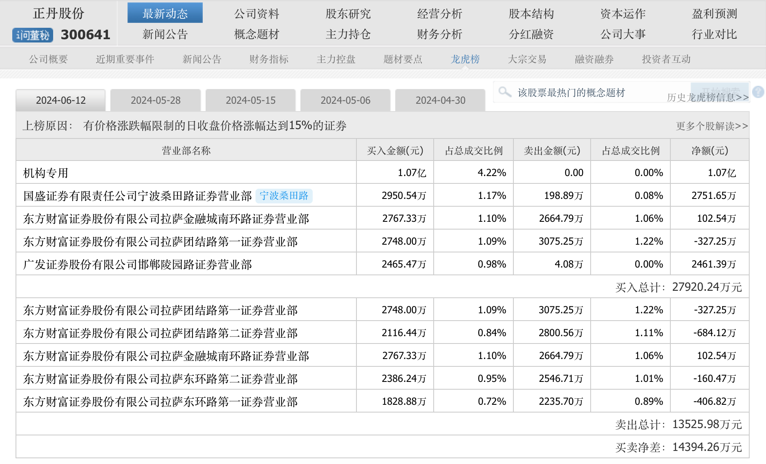Click the magnifier search icon
This screenshot has width=766, height=464.
[505, 92]
